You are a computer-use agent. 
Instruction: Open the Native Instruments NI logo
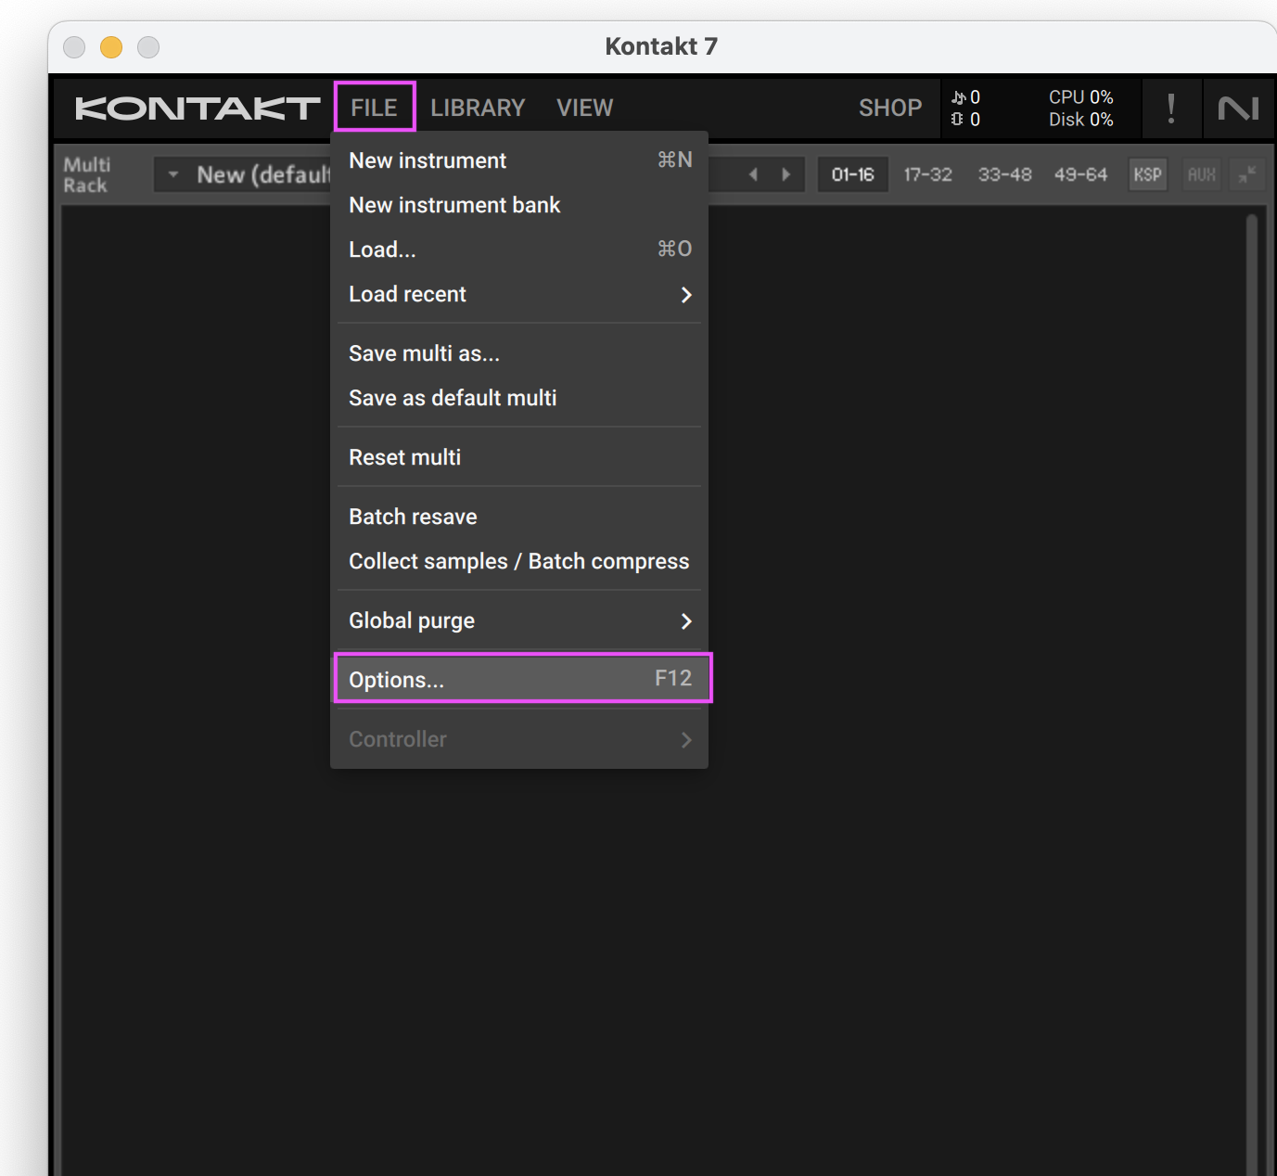tap(1238, 109)
